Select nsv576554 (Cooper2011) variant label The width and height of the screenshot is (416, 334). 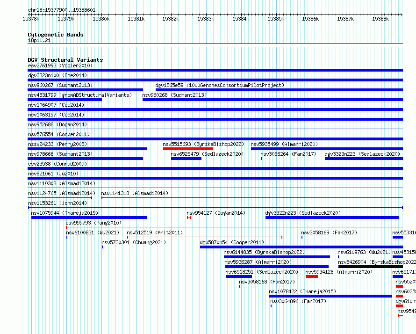point(59,134)
